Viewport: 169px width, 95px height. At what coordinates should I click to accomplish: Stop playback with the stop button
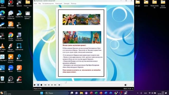[41, 85]
